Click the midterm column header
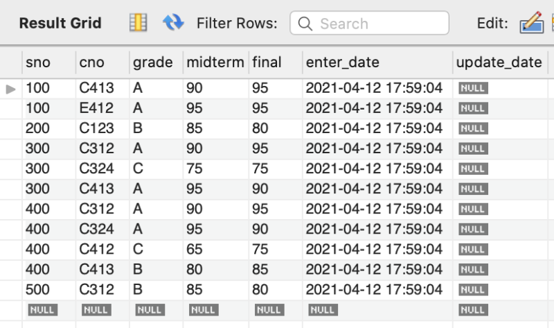 [216, 62]
